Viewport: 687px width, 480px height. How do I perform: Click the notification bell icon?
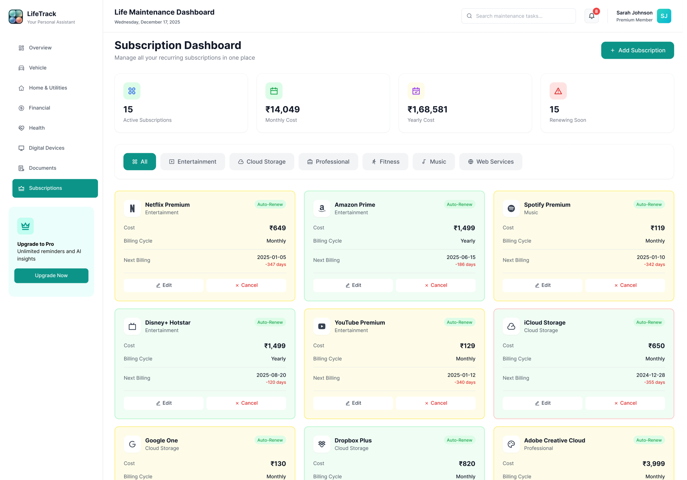[x=591, y=16]
